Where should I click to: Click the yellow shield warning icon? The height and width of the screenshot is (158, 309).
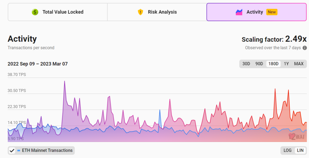tap(140, 12)
